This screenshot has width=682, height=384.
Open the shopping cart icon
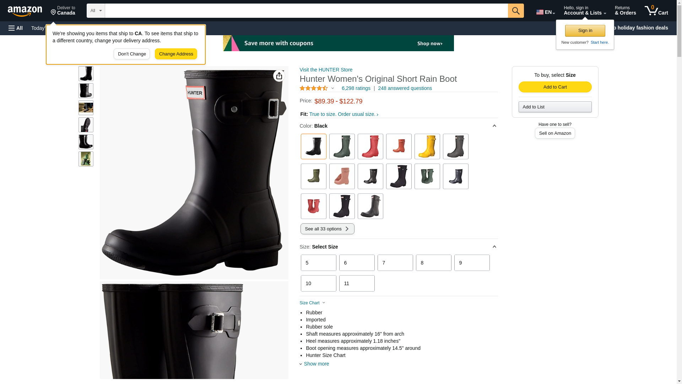point(656,10)
